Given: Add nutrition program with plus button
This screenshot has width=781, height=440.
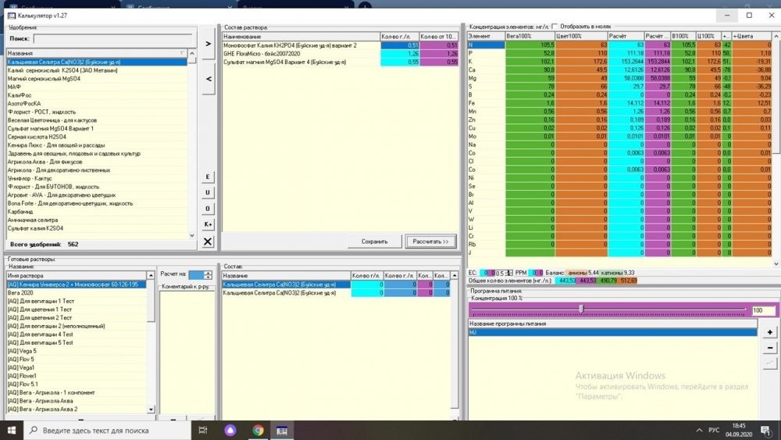Looking at the screenshot, I should point(769,332).
